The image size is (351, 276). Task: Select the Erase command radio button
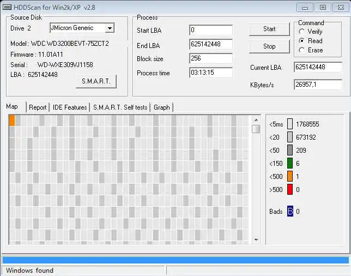pyautogui.click(x=302, y=50)
